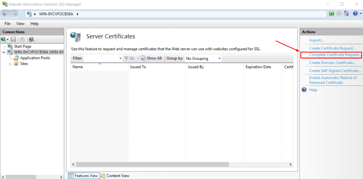Click the address bar server icon
The width and height of the screenshot is (363, 179).
tap(29, 14)
